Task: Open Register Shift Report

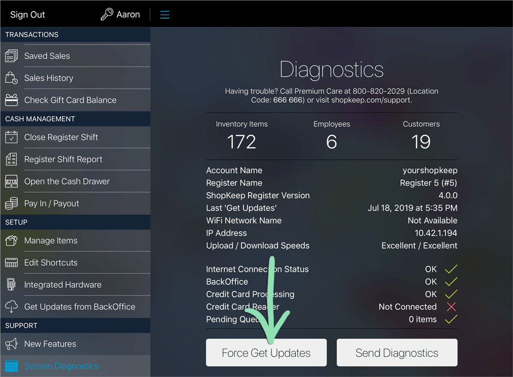Action: (x=76, y=159)
